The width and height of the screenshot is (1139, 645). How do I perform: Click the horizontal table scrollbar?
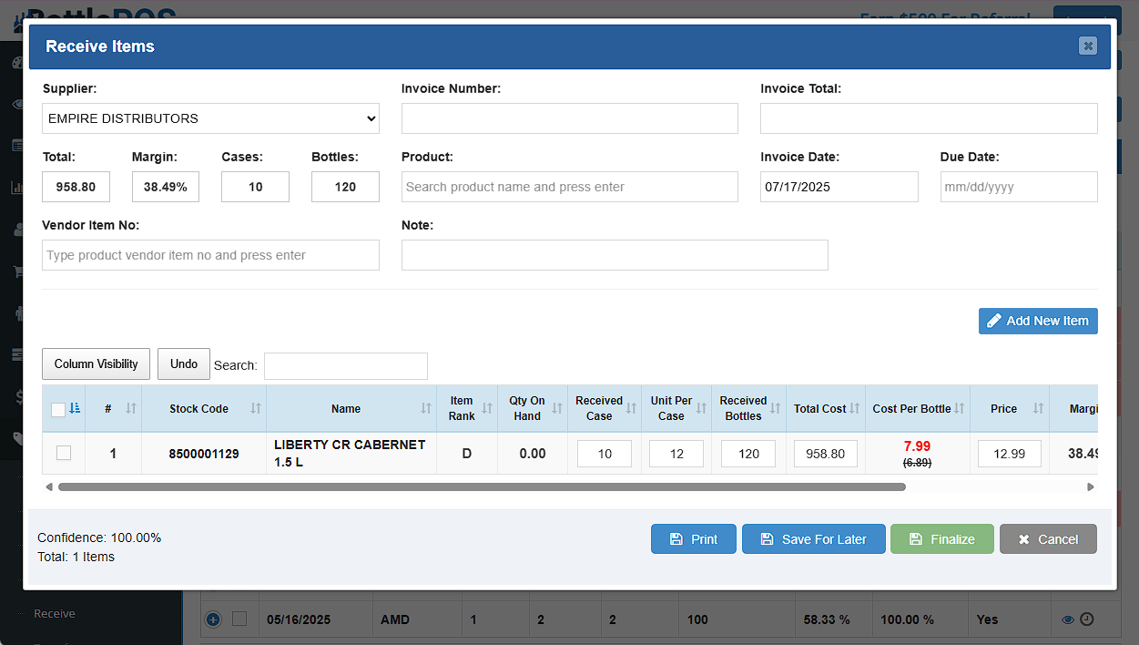pos(482,487)
